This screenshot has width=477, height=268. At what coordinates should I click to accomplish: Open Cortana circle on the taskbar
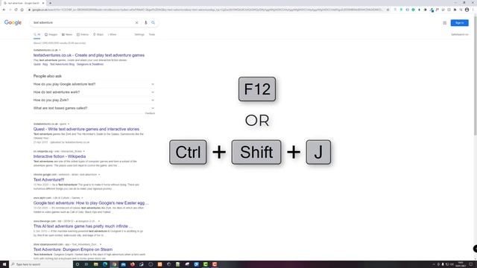click(x=78, y=264)
